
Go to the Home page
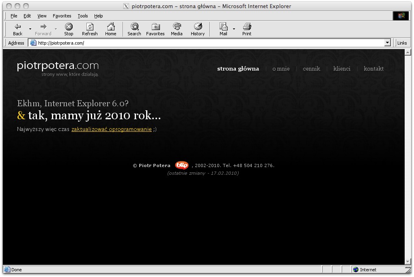click(x=111, y=29)
